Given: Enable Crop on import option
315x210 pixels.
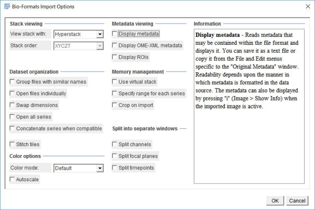Looking at the screenshot, I should pos(115,105).
